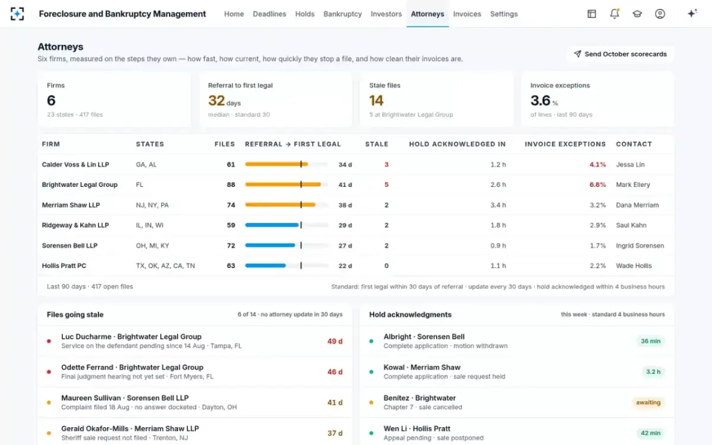The image size is (712, 445).
Task: Open the Settings tab
Action: click(504, 14)
